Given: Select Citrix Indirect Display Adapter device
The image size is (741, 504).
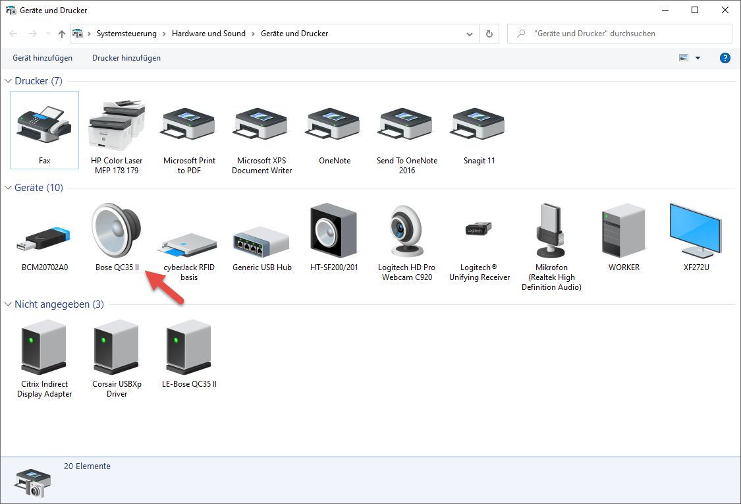Looking at the screenshot, I should pos(44,347).
